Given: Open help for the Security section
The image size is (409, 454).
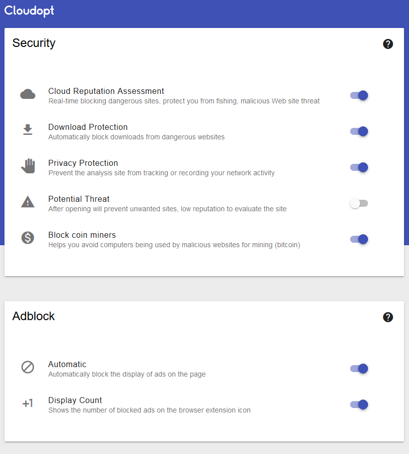Looking at the screenshot, I should pyautogui.click(x=388, y=44).
